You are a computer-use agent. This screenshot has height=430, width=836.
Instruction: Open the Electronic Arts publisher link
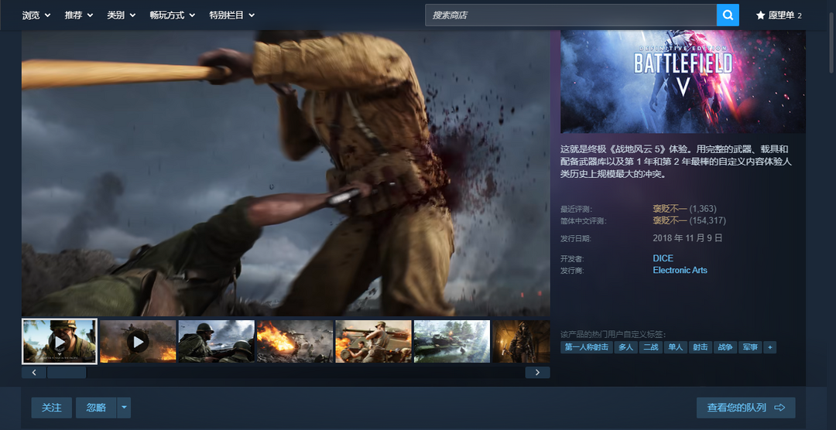pos(680,270)
